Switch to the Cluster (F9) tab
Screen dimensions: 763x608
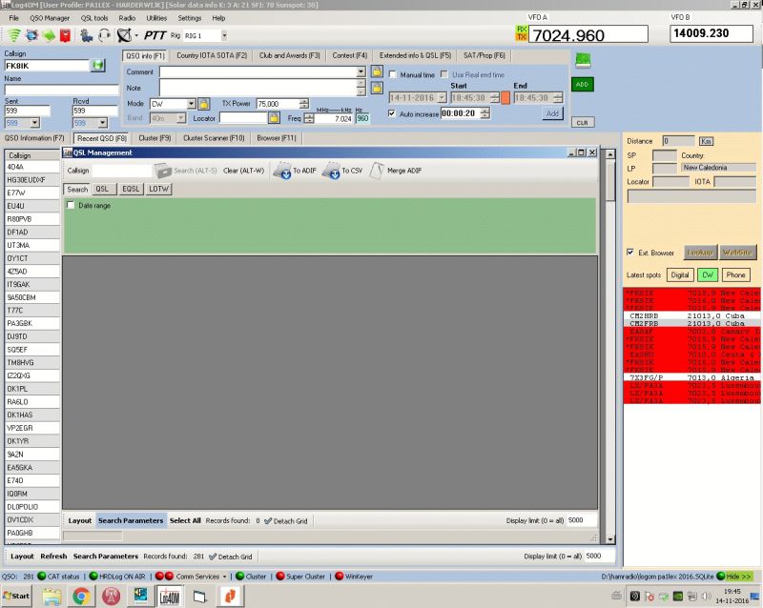coord(155,138)
